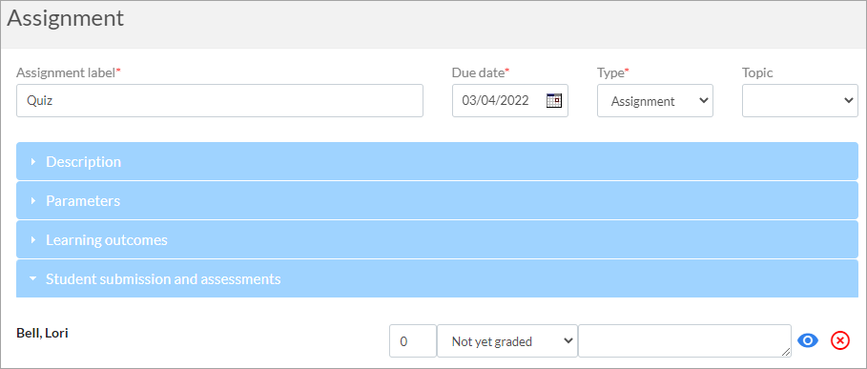Open the empty Topic dropdown

[800, 100]
